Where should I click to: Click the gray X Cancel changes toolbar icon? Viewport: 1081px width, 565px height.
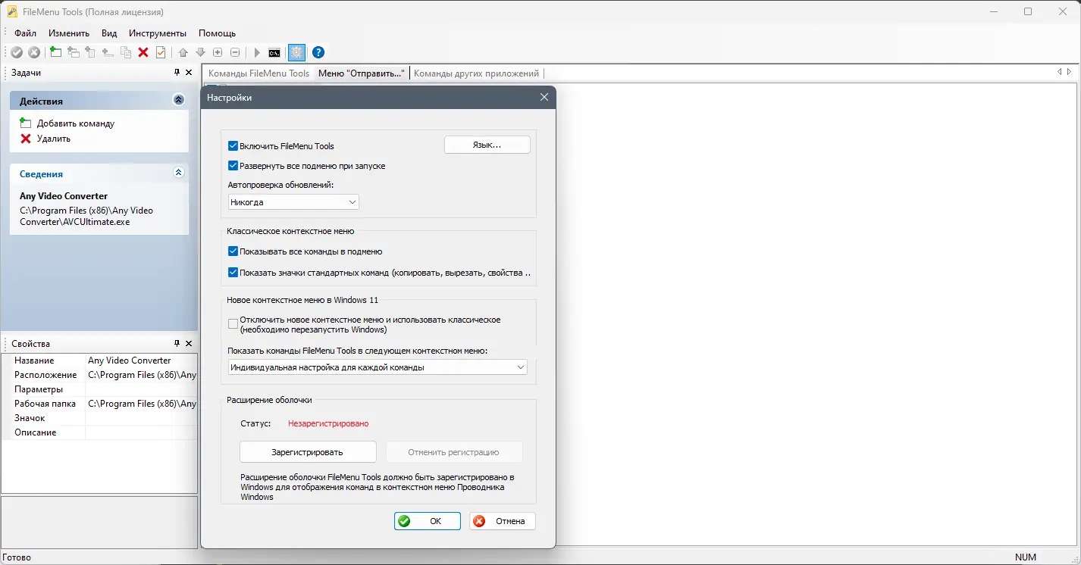coord(34,52)
